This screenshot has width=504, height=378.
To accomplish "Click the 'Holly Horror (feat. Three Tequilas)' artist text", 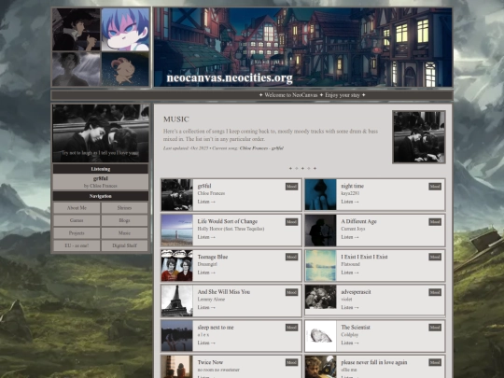I will pyautogui.click(x=231, y=229).
